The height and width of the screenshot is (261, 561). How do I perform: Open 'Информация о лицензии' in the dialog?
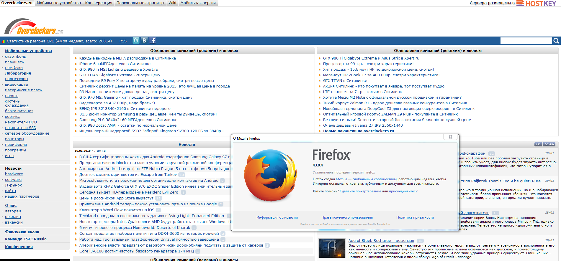(x=277, y=217)
